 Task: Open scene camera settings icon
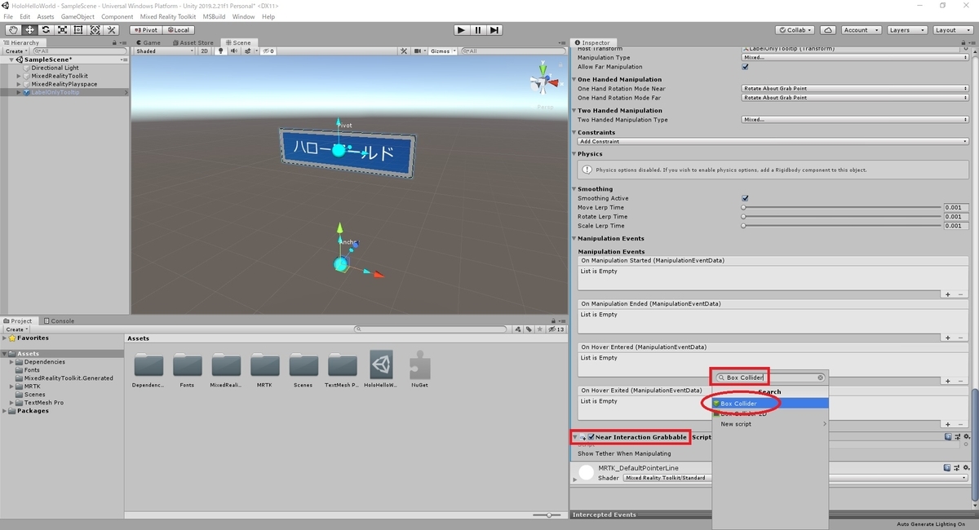(x=419, y=51)
